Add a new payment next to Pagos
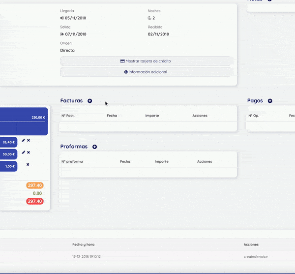 [x=270, y=101]
